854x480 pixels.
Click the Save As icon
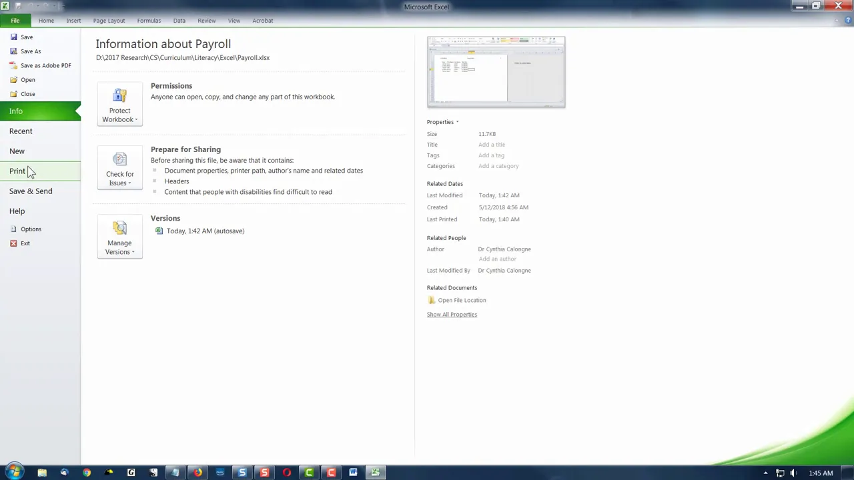click(x=13, y=51)
